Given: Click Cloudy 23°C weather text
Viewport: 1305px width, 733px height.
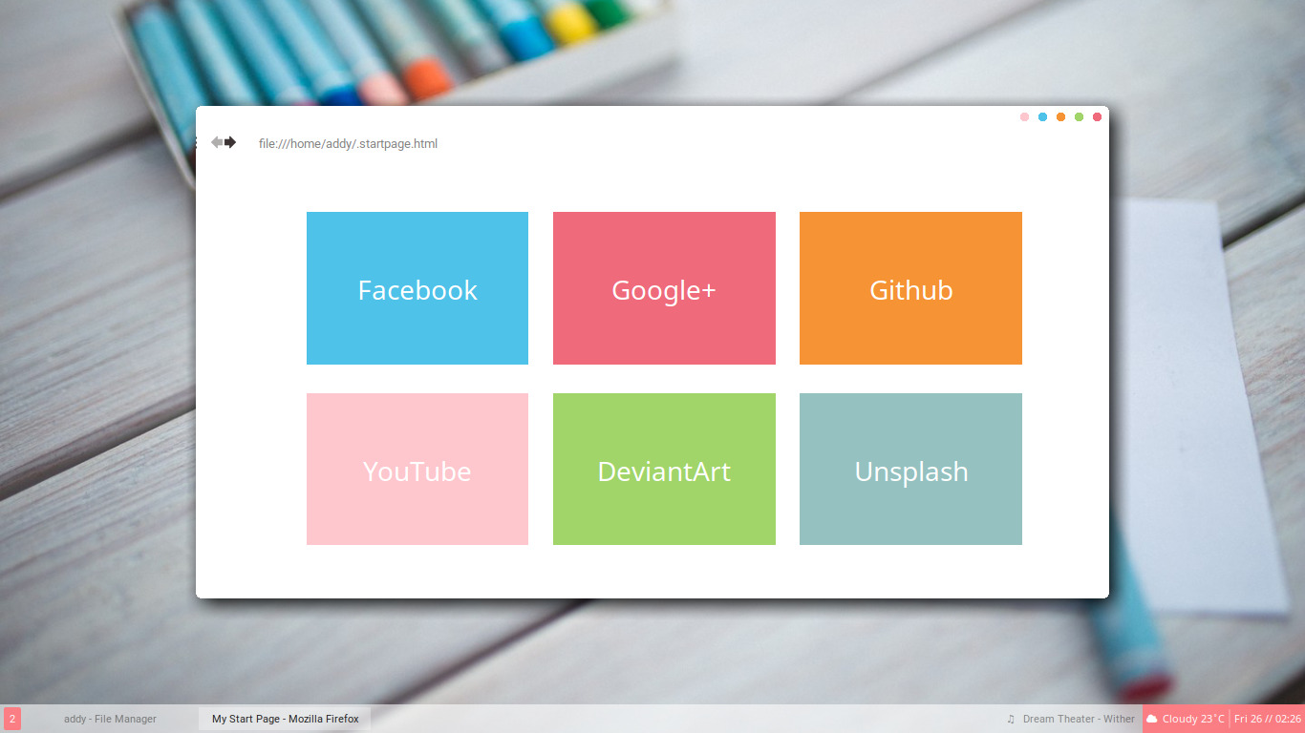Looking at the screenshot, I should [x=1193, y=719].
